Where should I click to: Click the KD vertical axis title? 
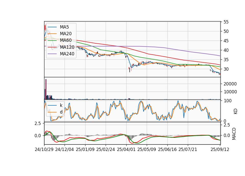coord(236,111)
